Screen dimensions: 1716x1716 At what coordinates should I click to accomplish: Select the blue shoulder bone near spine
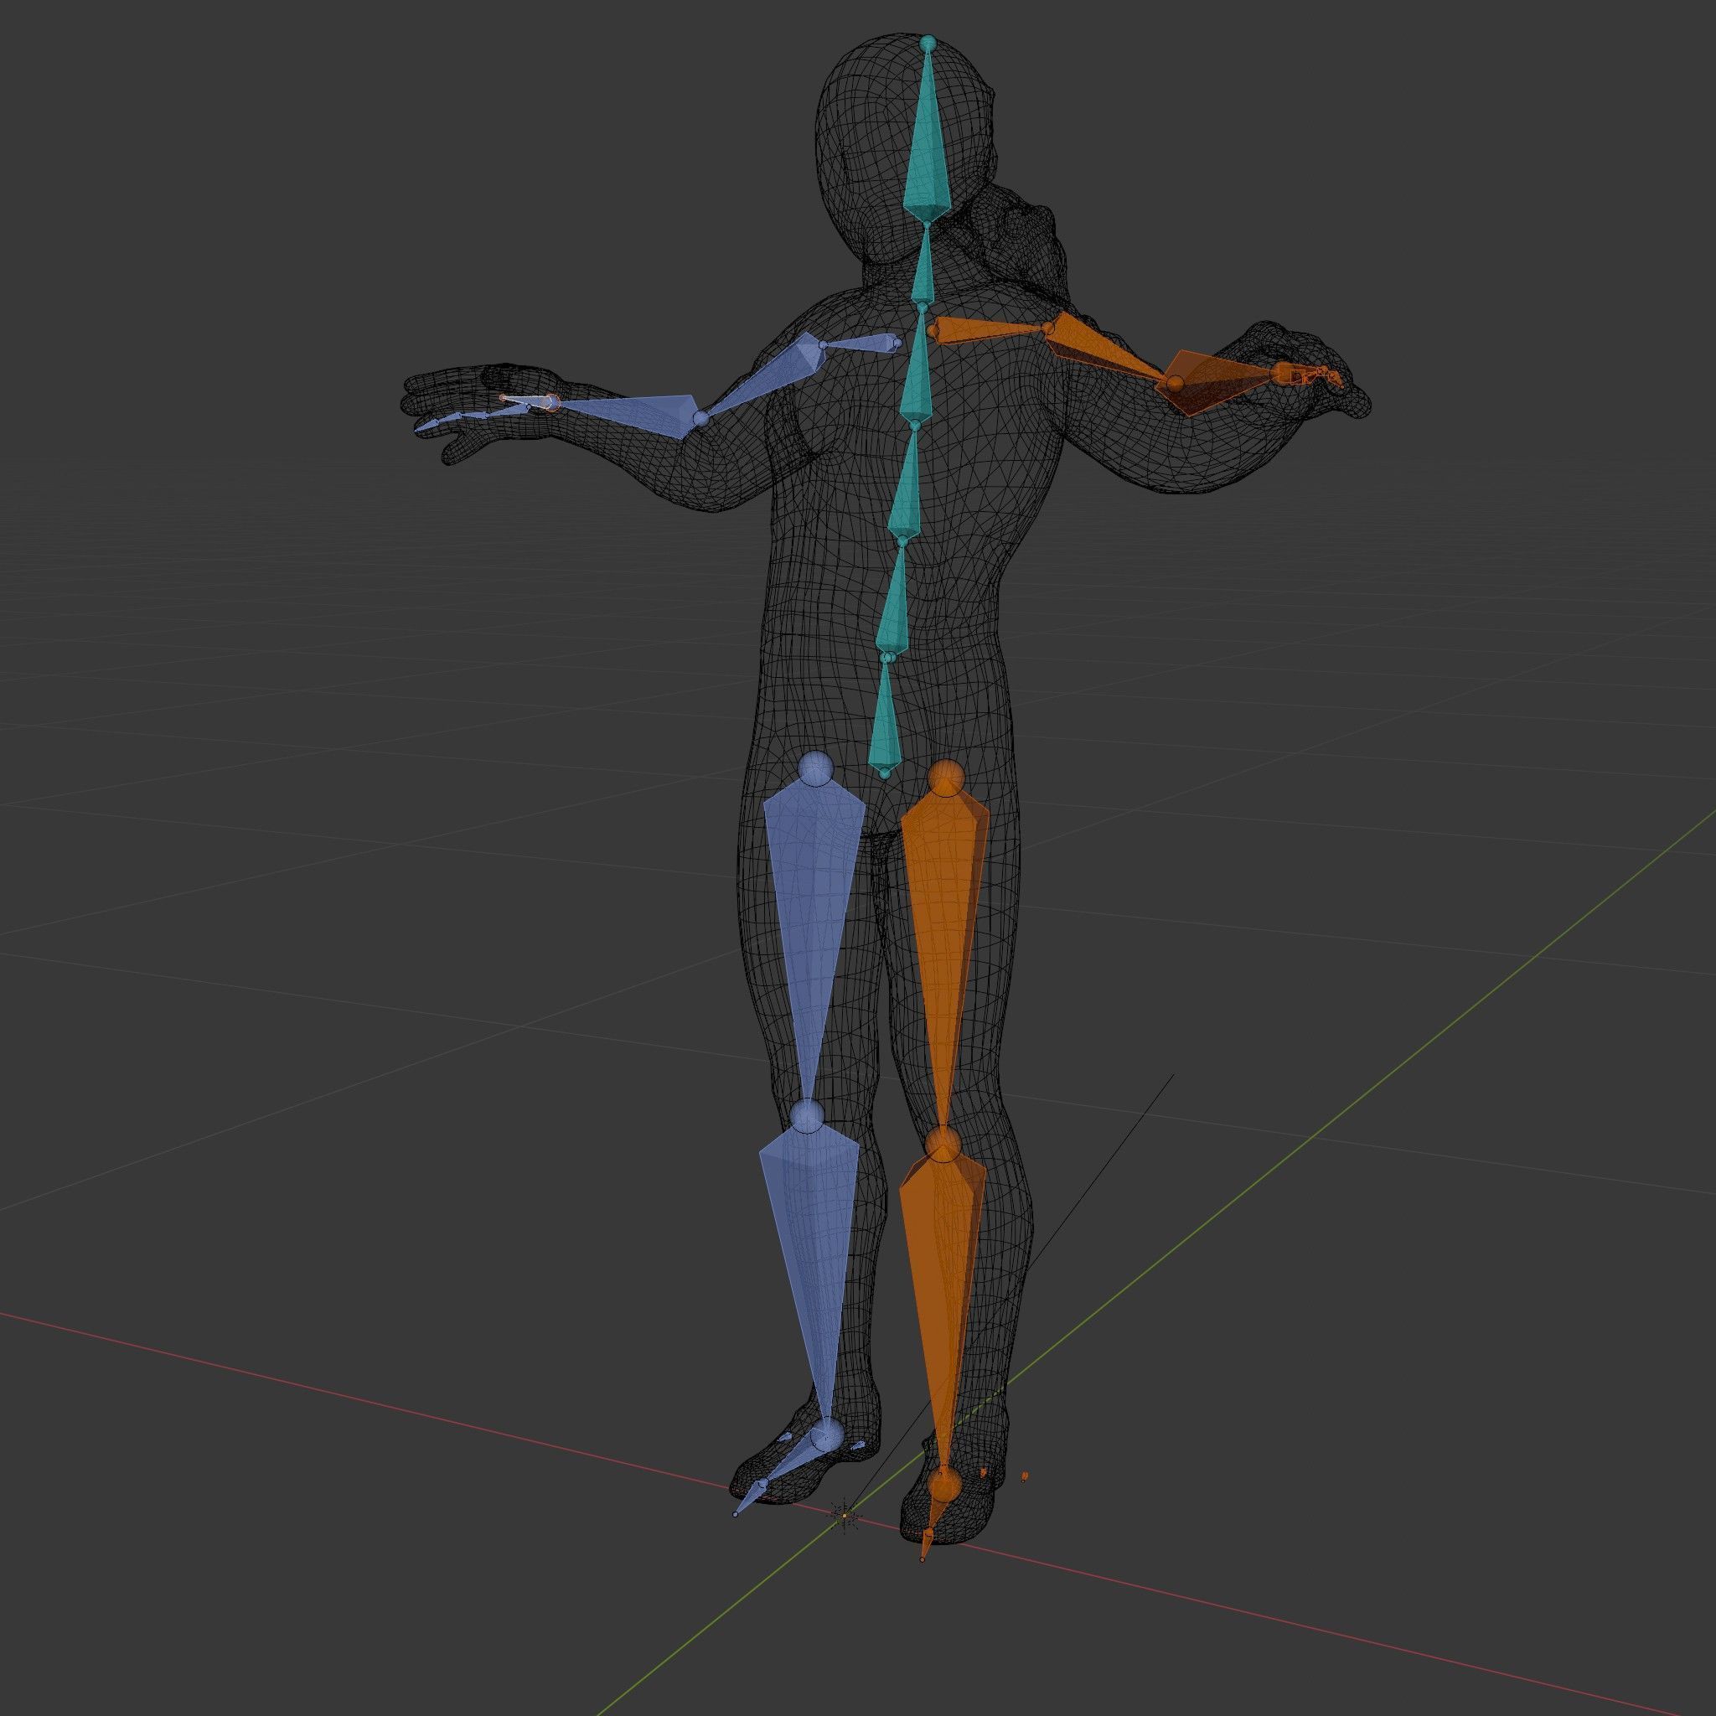pyautogui.click(x=860, y=343)
